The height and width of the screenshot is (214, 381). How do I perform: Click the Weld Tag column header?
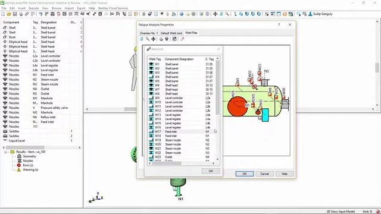[155, 59]
